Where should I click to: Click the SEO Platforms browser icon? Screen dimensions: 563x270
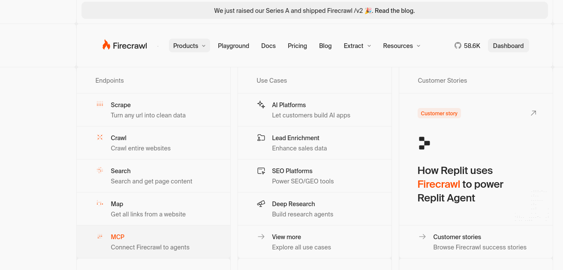click(x=261, y=171)
